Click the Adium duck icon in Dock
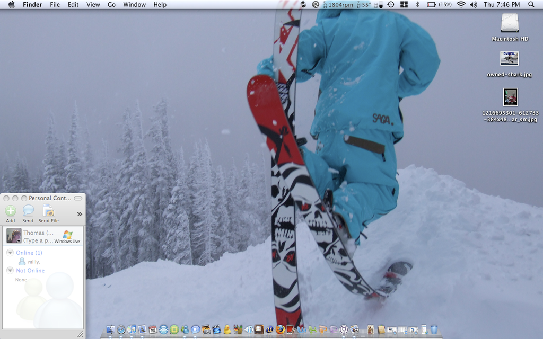This screenshot has height=339, width=543. coord(227,329)
